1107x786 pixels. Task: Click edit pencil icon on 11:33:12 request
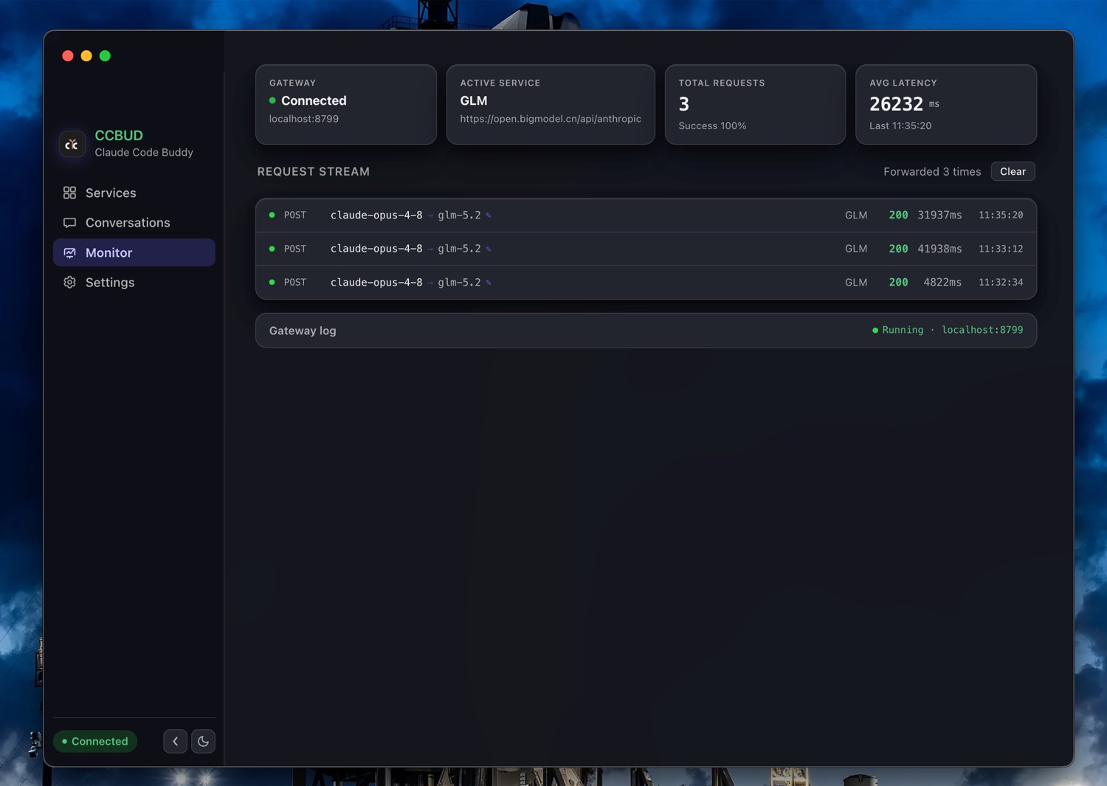(489, 249)
